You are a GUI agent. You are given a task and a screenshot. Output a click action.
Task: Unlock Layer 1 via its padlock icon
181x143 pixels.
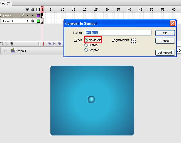(x=33, y=21)
